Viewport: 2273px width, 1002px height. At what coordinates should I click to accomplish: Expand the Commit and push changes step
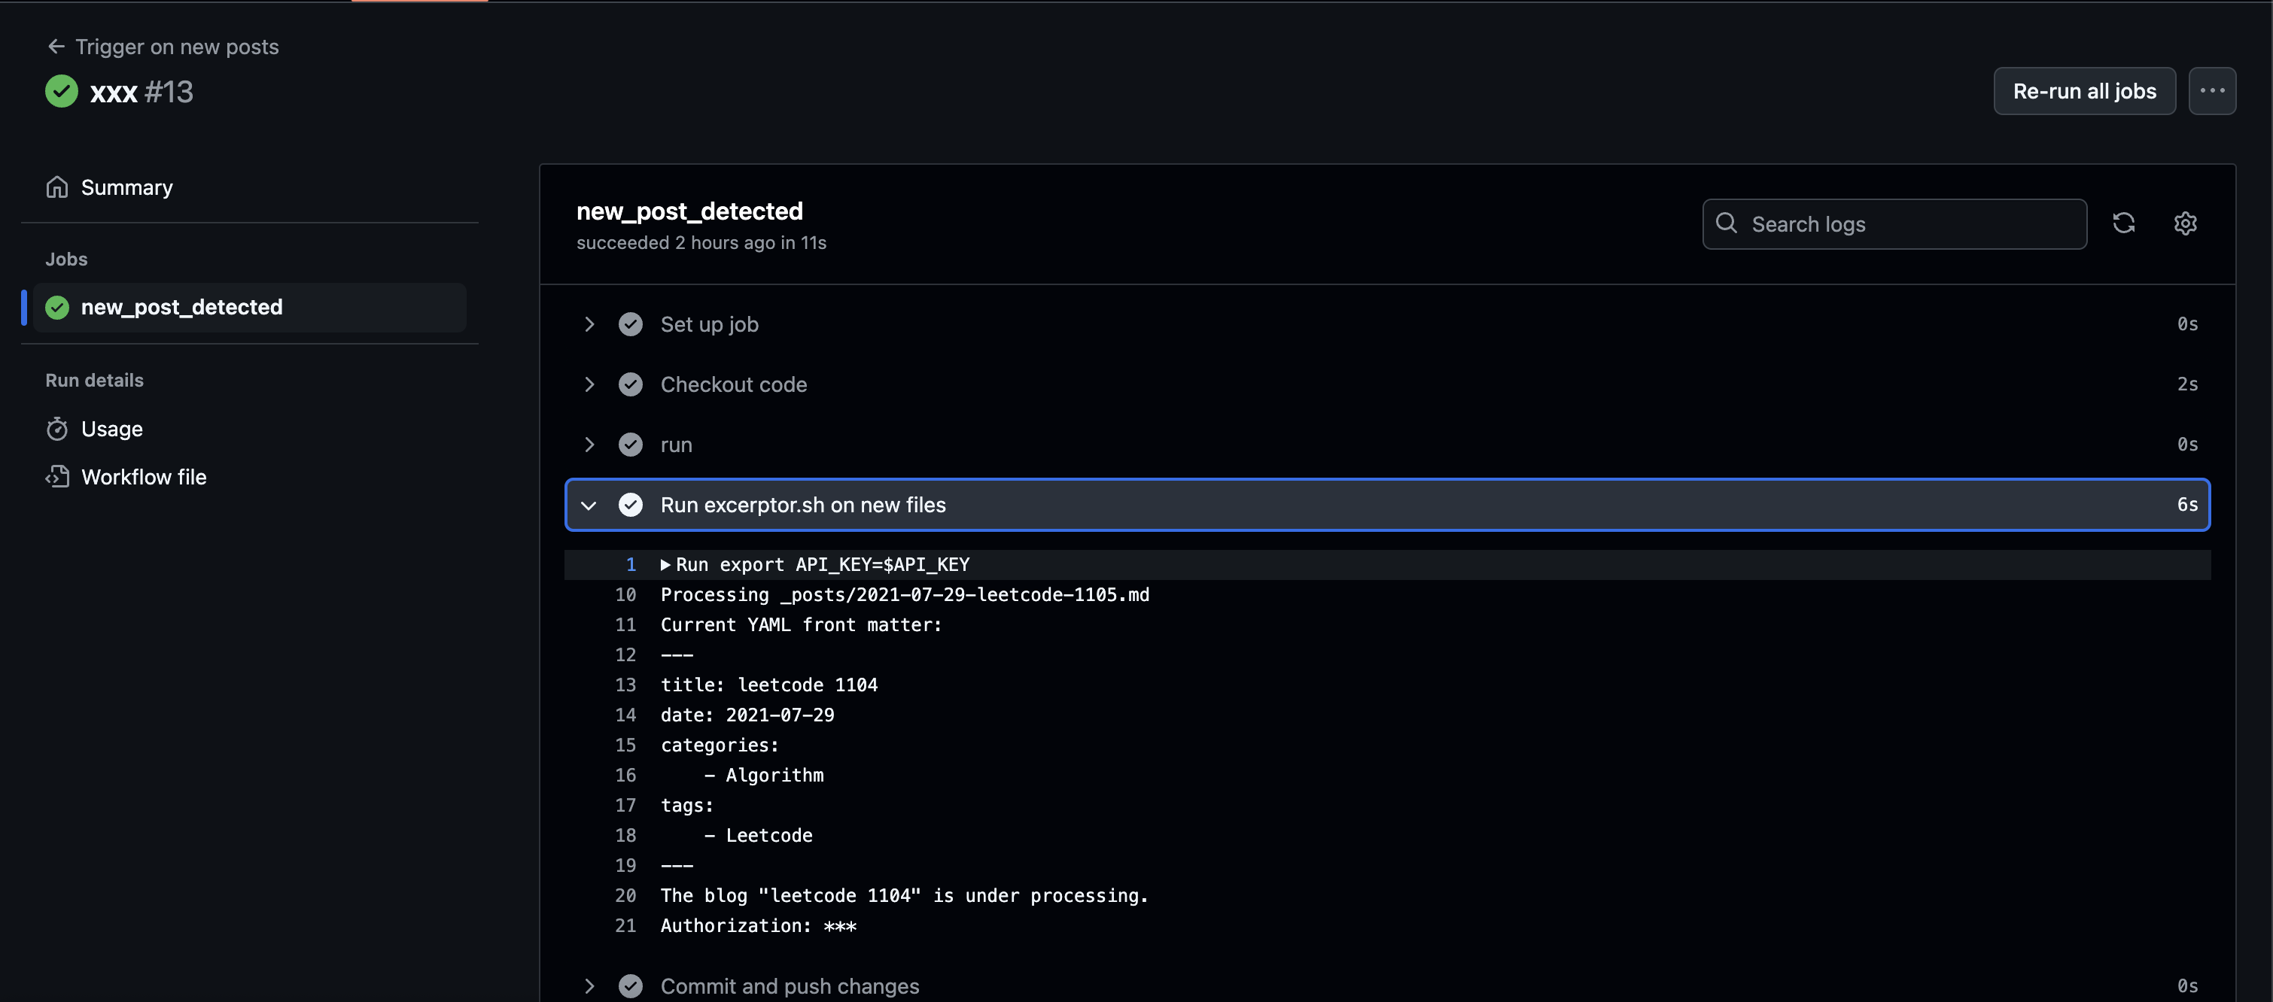point(589,986)
